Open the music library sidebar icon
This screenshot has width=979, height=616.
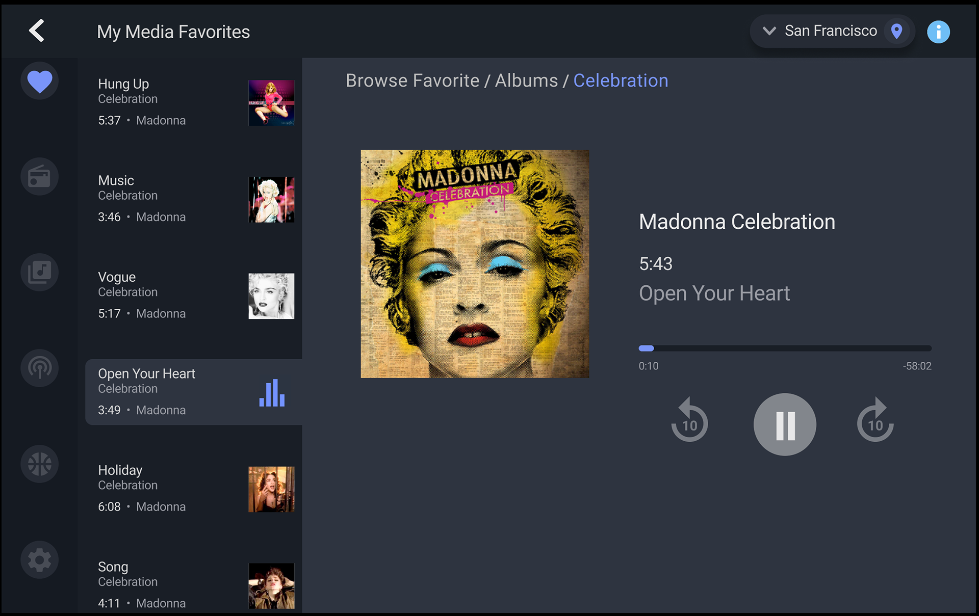pos(39,272)
